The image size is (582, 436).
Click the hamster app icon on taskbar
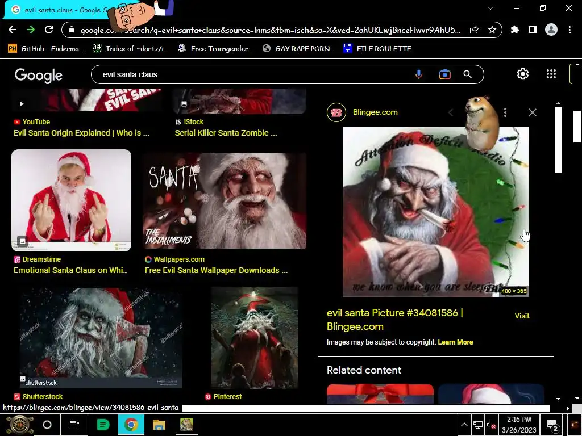[x=186, y=425]
